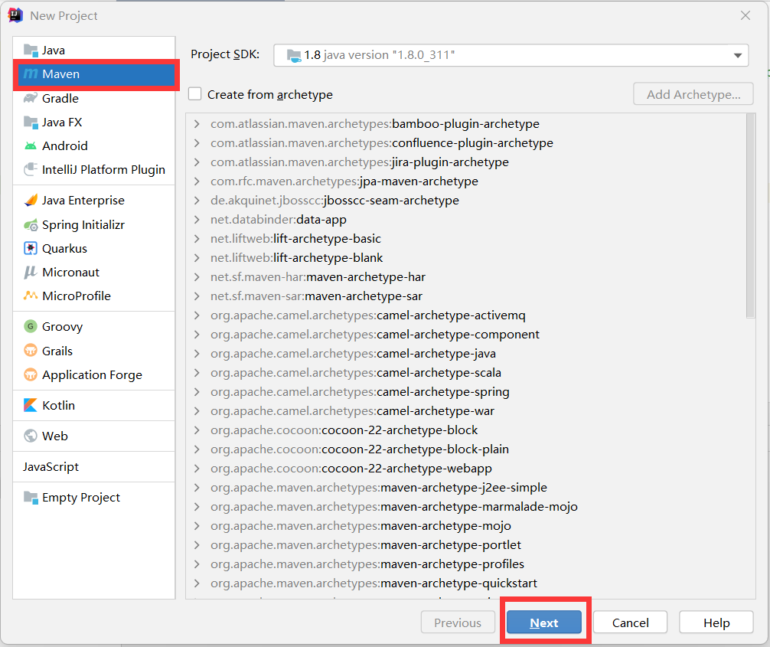Click the IntelliJ Platform Plugin icon

(31, 169)
